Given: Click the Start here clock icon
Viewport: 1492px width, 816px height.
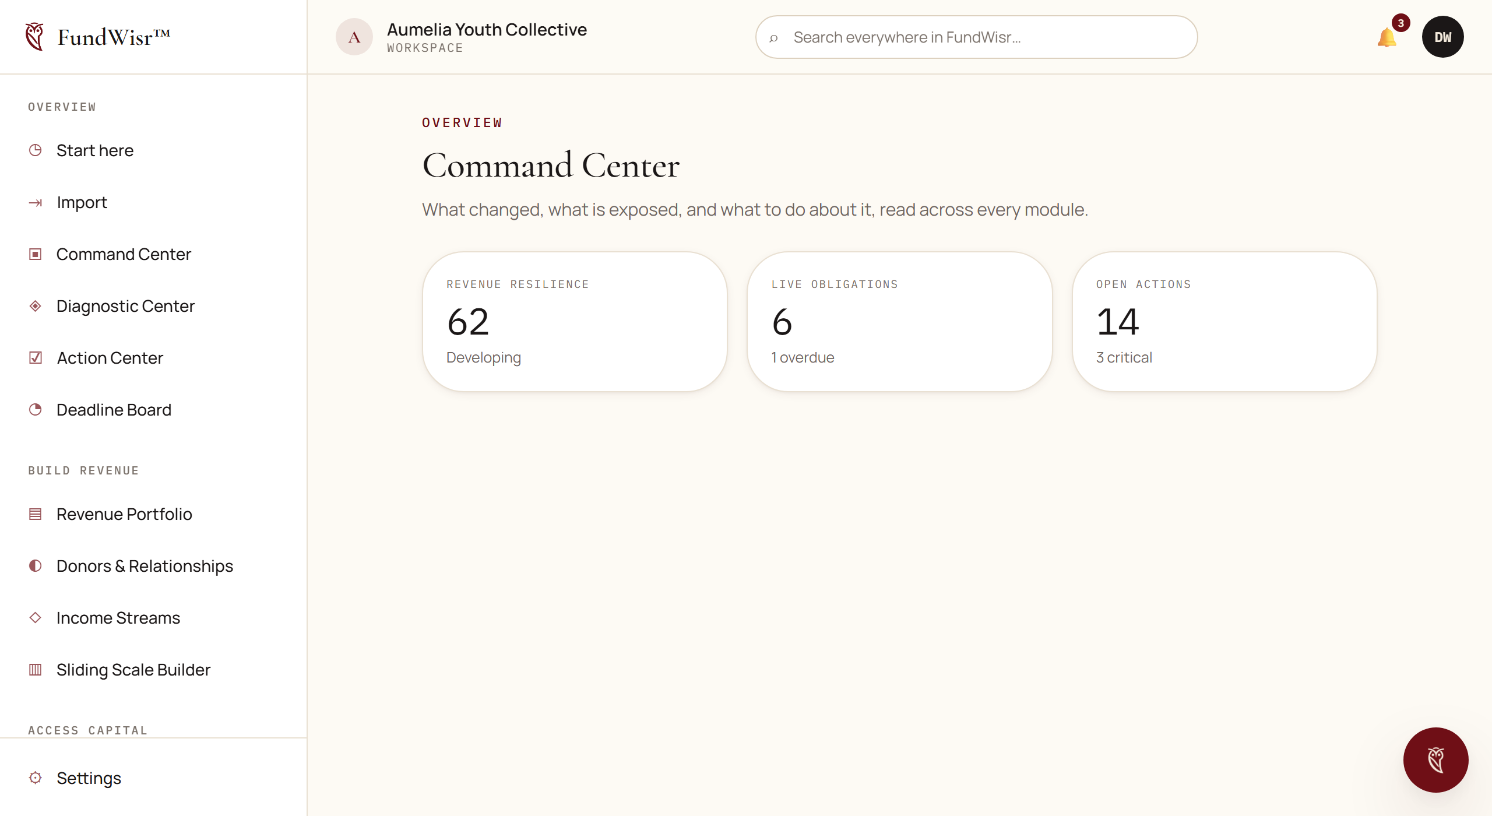Looking at the screenshot, I should tap(36, 150).
